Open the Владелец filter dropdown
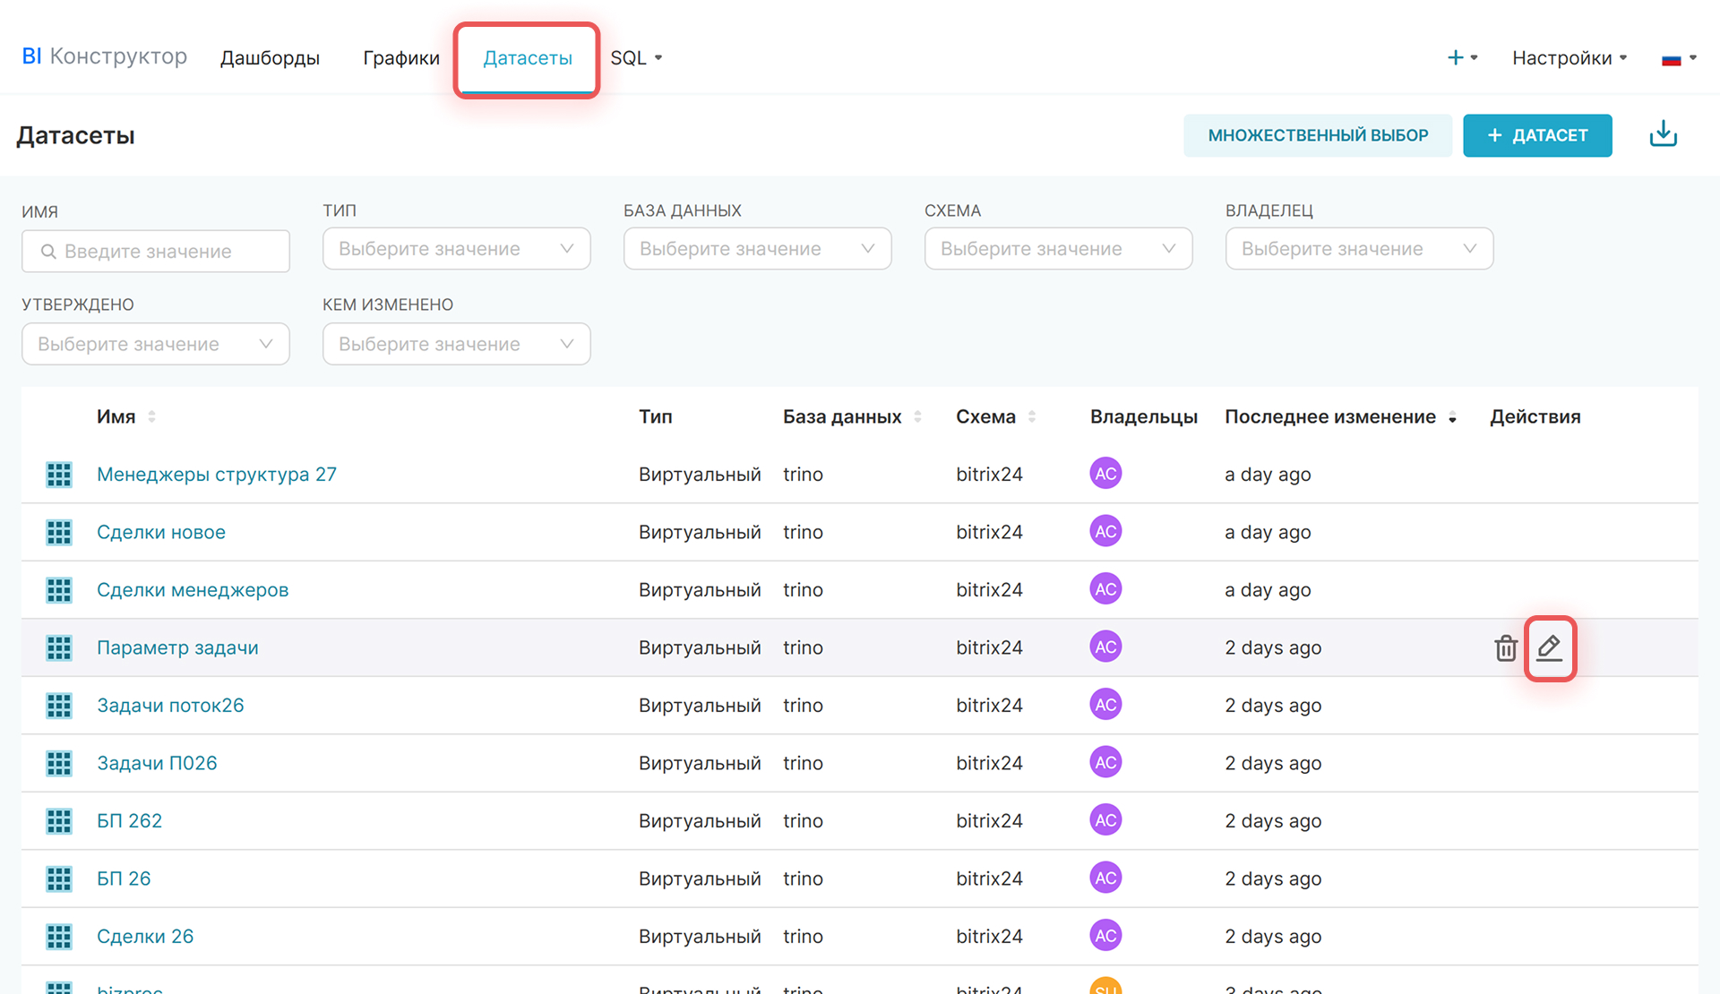 coord(1358,249)
